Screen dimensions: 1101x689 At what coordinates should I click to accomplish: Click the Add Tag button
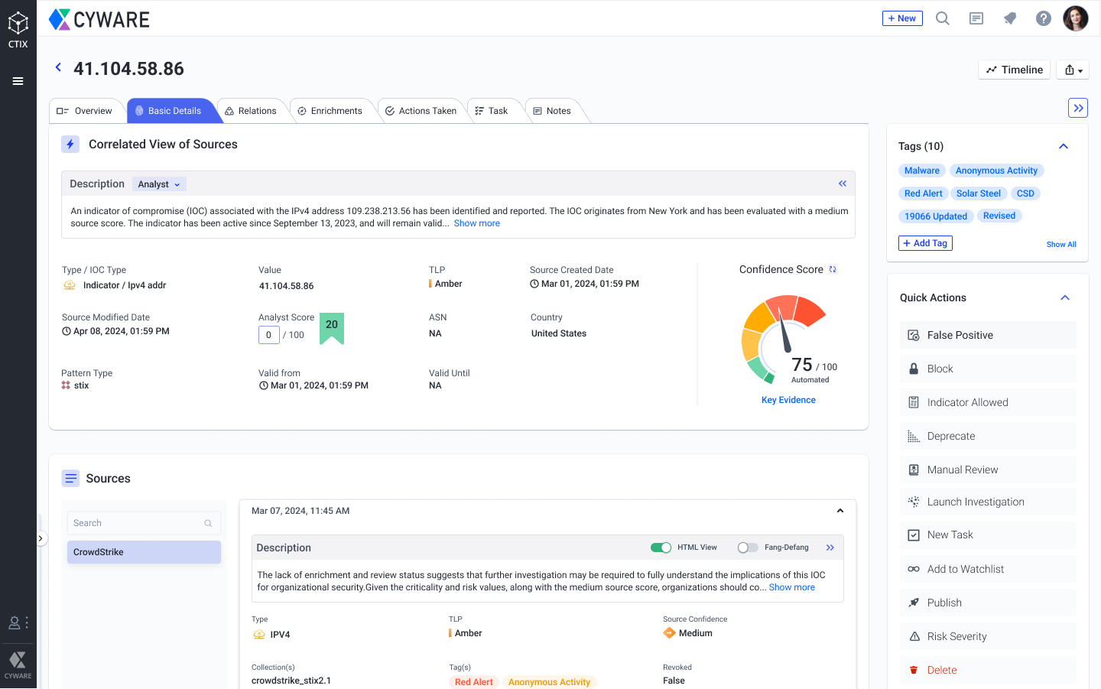[x=925, y=243]
